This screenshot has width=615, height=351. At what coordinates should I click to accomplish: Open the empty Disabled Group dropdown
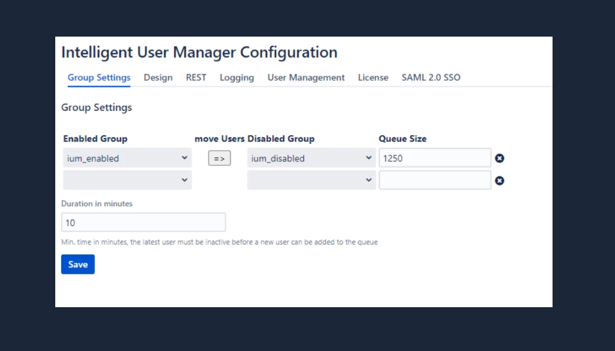(312, 180)
